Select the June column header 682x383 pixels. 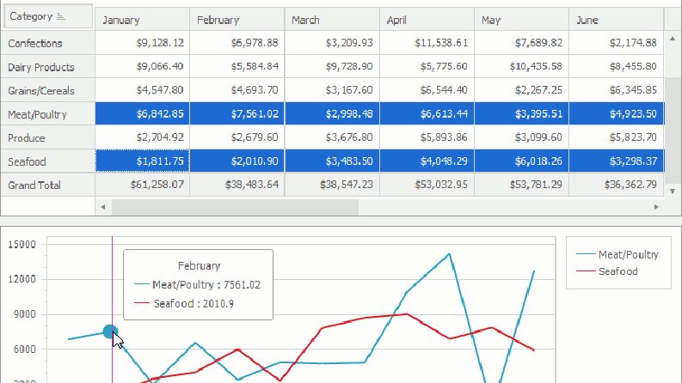(617, 20)
